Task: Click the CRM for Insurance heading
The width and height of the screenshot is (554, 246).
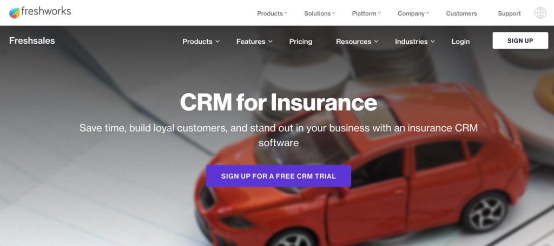Action: click(x=279, y=102)
